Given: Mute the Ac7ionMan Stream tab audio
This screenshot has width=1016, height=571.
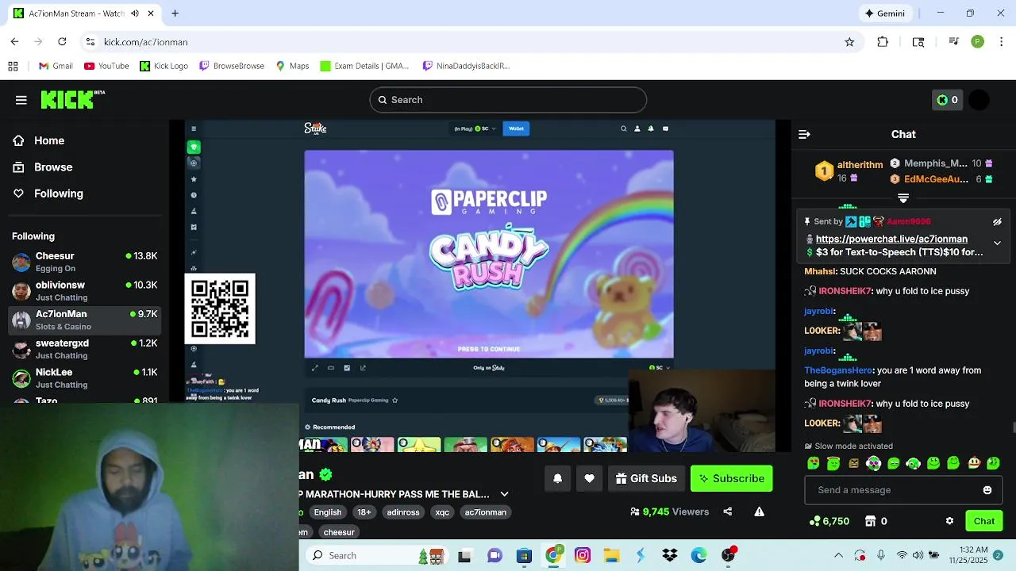Looking at the screenshot, I should 135,13.
